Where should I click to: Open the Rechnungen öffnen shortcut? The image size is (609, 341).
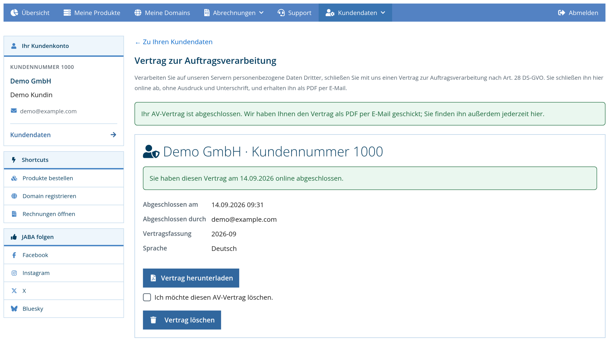coord(63,214)
